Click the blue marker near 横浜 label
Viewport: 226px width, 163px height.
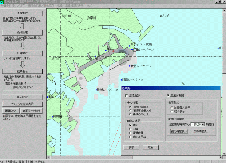click(48, 97)
